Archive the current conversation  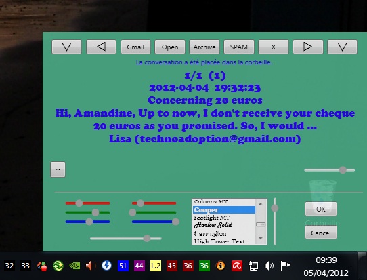(x=204, y=47)
